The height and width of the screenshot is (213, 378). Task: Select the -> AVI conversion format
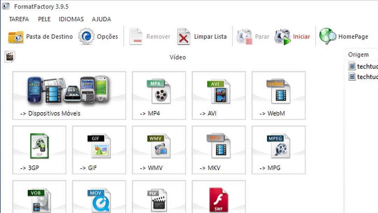[218, 95]
